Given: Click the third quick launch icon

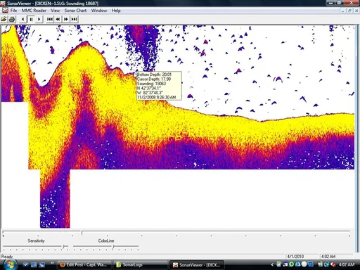Looking at the screenshot, I should coord(42,265).
